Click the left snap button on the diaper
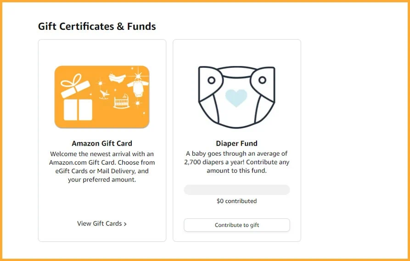Screen dimensions: 410x261 (x=212, y=80)
